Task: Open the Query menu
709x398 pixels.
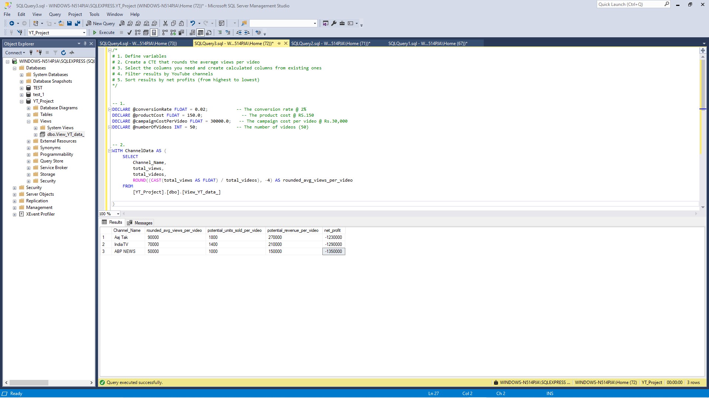Action: (55, 14)
